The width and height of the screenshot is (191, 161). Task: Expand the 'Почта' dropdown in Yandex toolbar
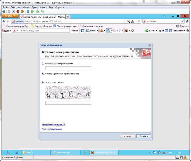click(98, 31)
